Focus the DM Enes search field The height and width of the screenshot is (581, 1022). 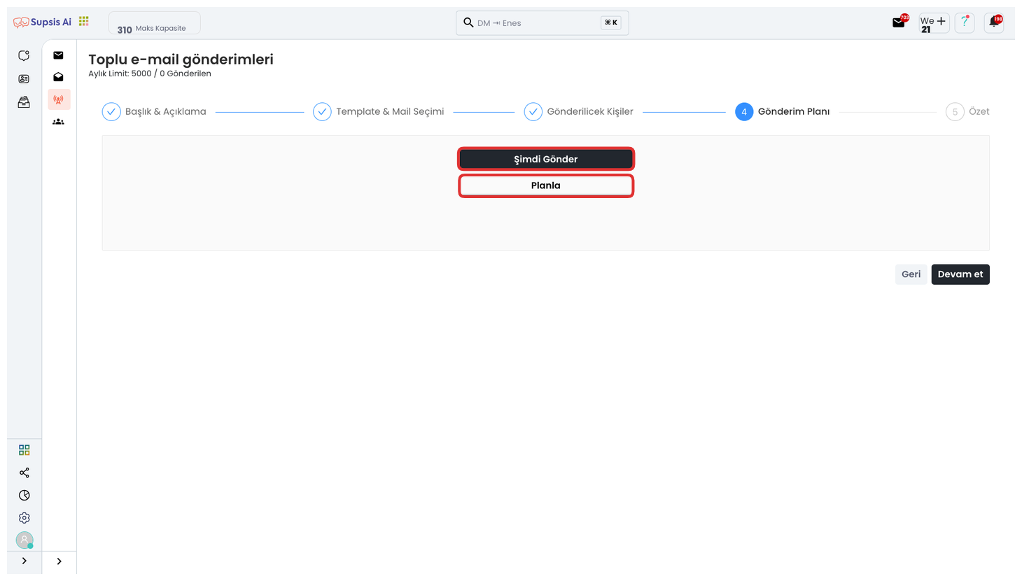542,23
